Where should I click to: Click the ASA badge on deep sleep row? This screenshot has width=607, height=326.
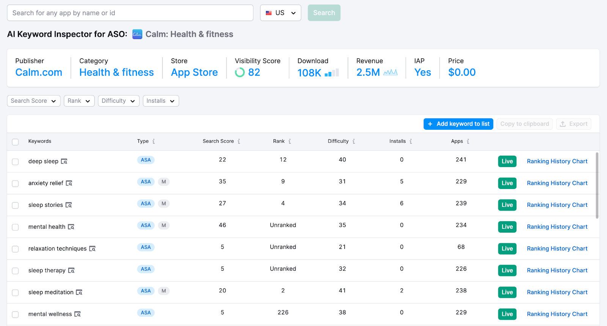click(146, 160)
